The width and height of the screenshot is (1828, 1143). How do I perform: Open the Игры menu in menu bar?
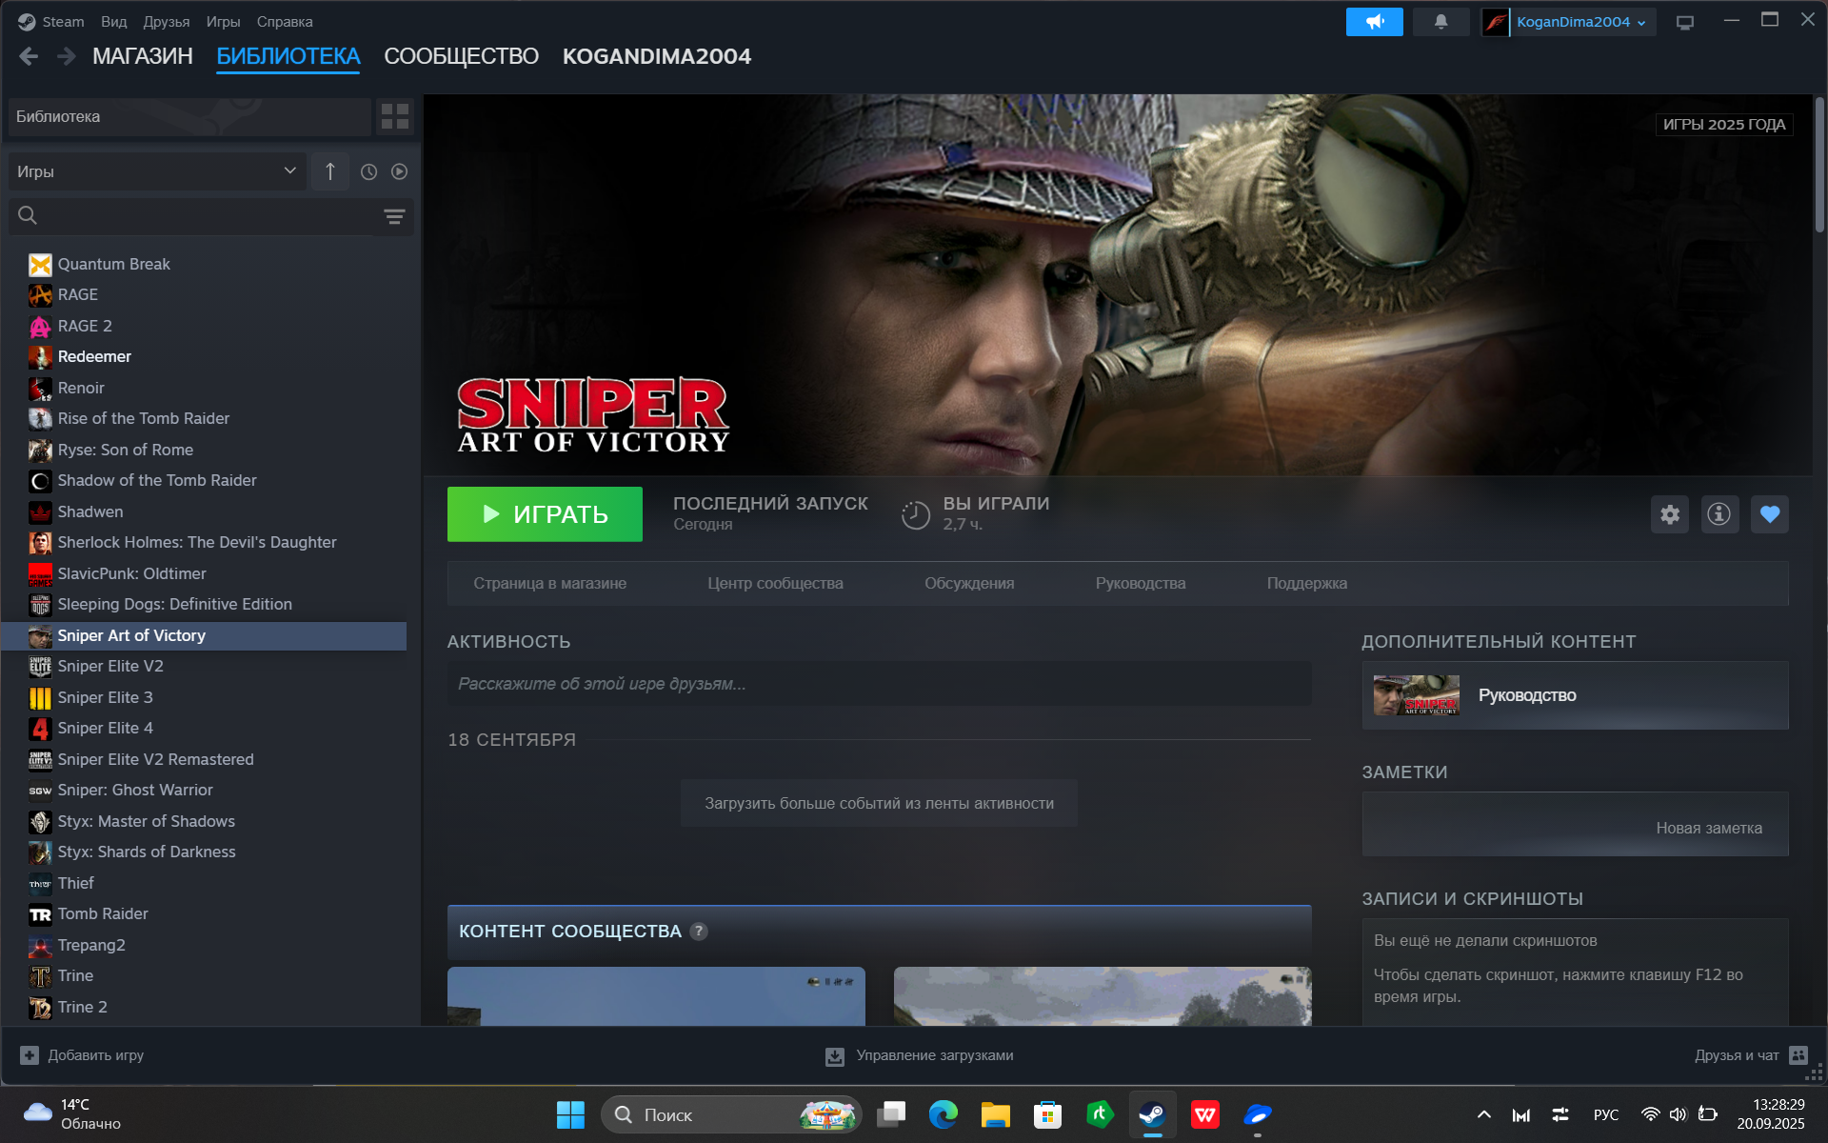(x=223, y=22)
